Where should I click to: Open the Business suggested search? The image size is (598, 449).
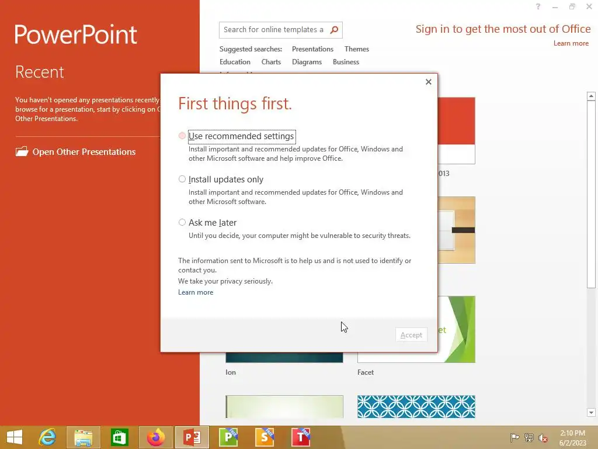coord(346,62)
